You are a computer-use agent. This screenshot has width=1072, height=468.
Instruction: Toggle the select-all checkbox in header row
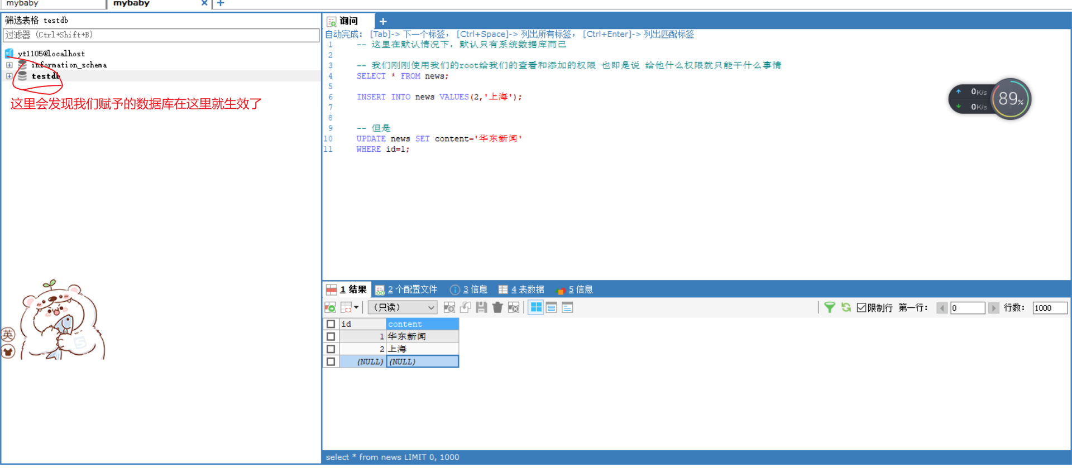(x=331, y=325)
